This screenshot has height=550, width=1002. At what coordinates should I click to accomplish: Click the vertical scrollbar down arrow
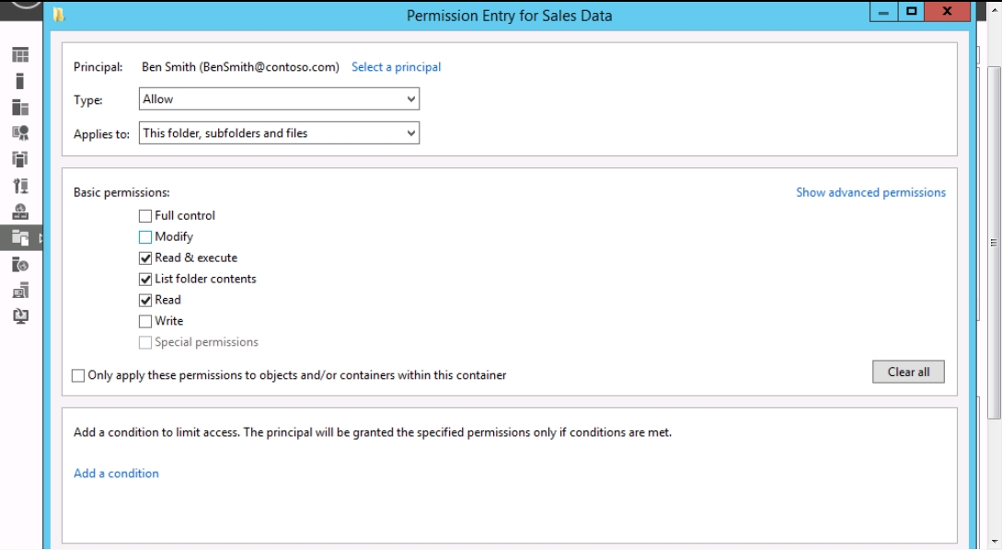pos(994,540)
